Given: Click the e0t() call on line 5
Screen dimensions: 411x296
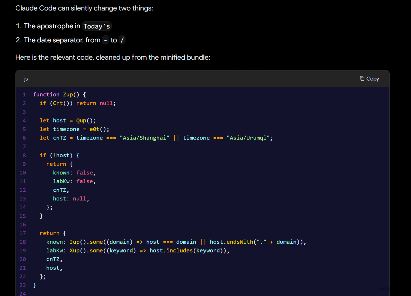Looking at the screenshot, I should click(x=98, y=129).
